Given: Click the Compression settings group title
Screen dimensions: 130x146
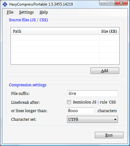Looking at the screenshot, I should (28, 85).
